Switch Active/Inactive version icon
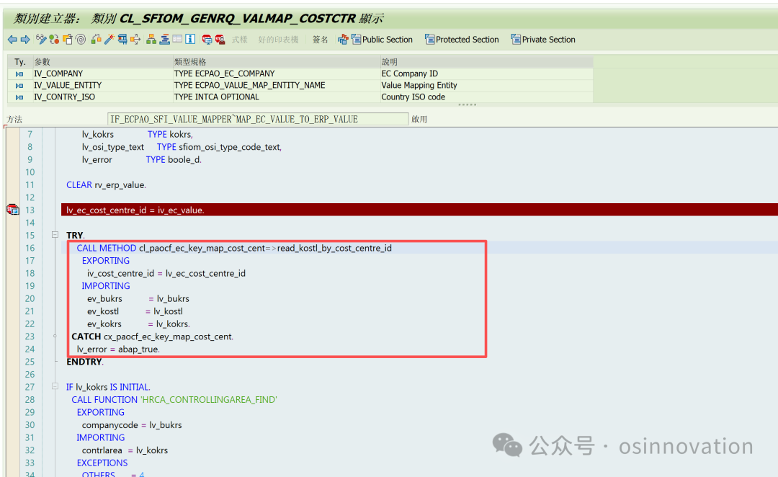The image size is (778, 477). coord(54,39)
